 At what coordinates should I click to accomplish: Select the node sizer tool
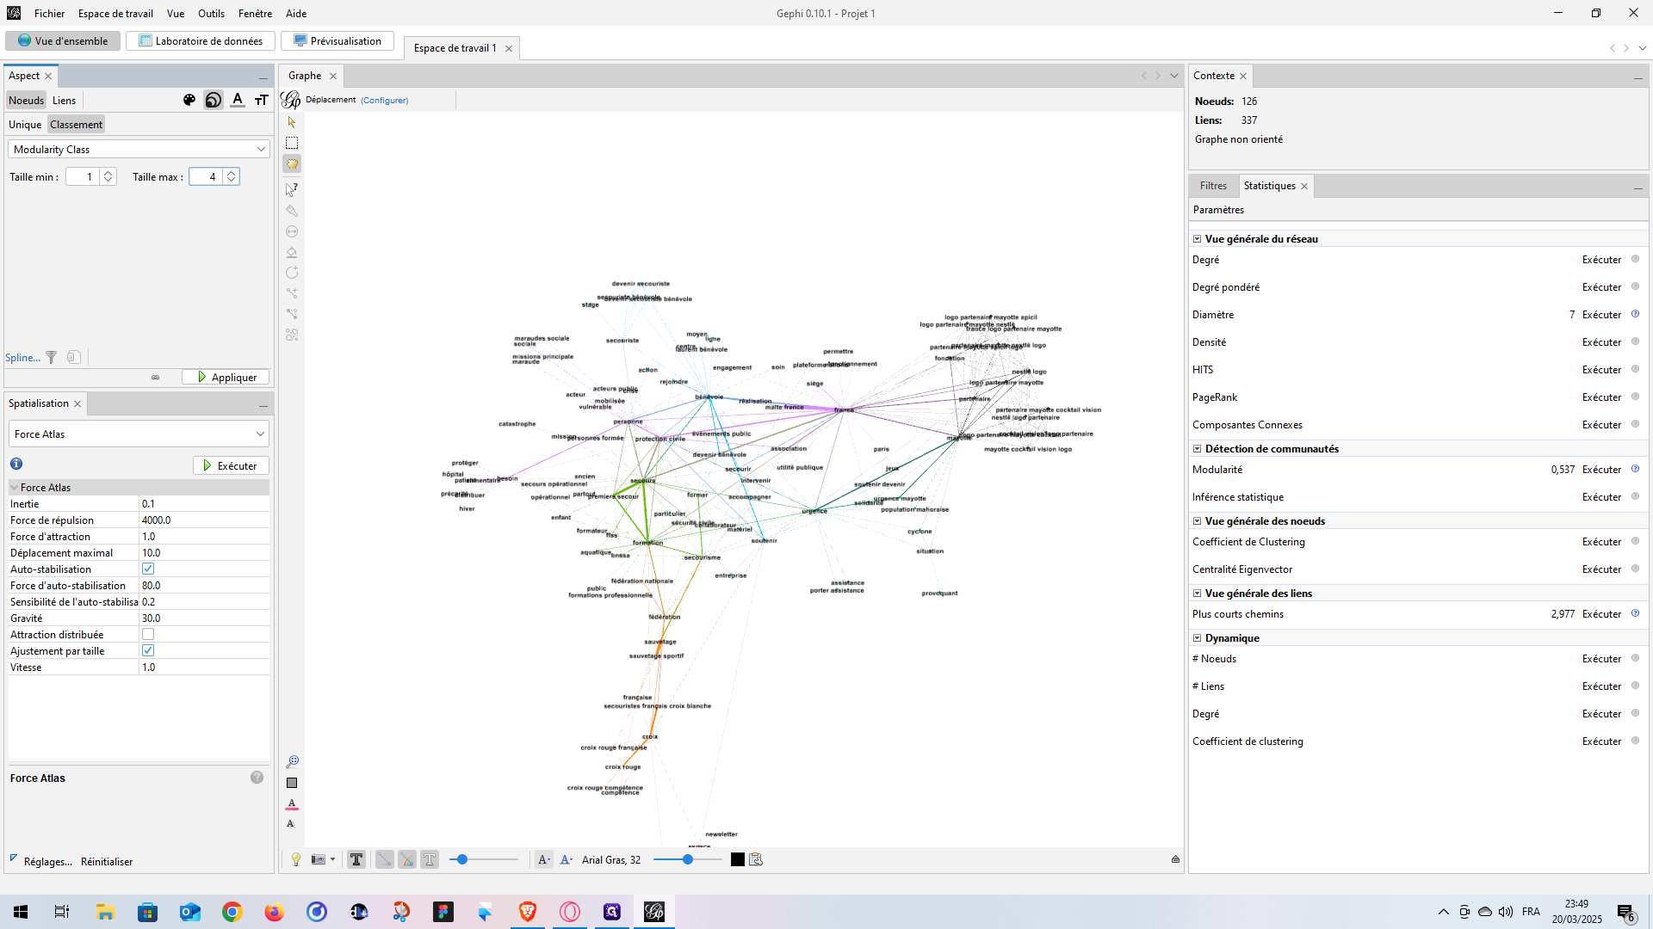tap(292, 231)
